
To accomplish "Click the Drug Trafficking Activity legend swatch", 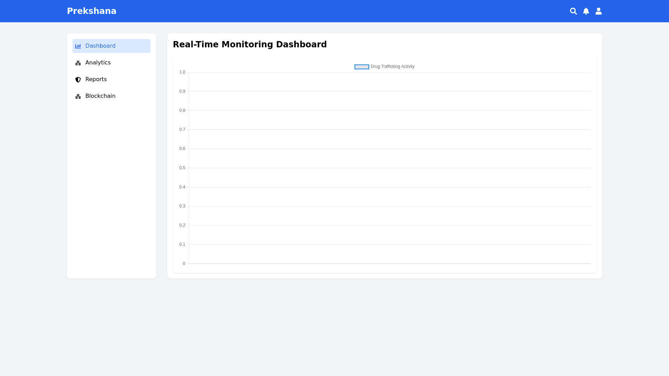I will pyautogui.click(x=361, y=66).
